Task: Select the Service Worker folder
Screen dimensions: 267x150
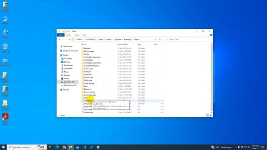Action: click(x=90, y=92)
